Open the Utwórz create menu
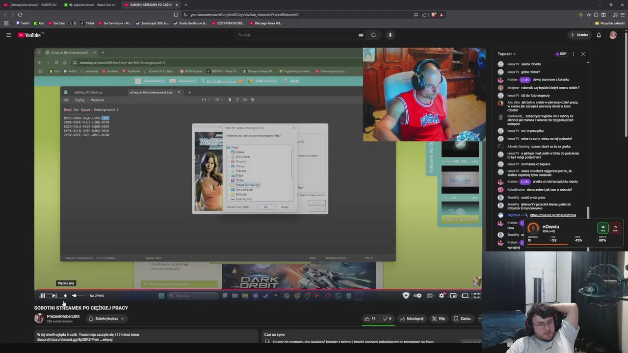The width and height of the screenshot is (628, 353). (579, 35)
